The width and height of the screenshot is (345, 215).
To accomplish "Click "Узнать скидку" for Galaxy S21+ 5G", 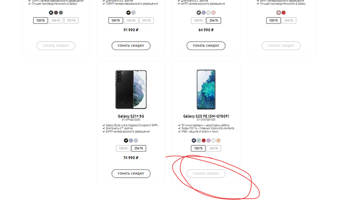I will tap(131, 174).
